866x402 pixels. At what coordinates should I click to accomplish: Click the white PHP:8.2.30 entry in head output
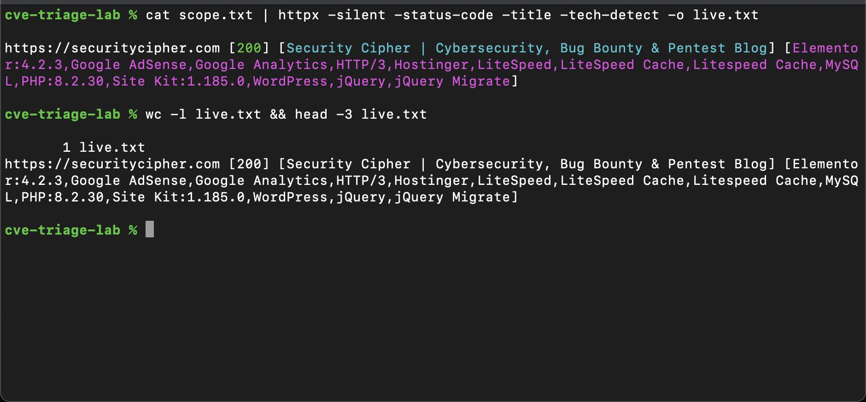63,197
